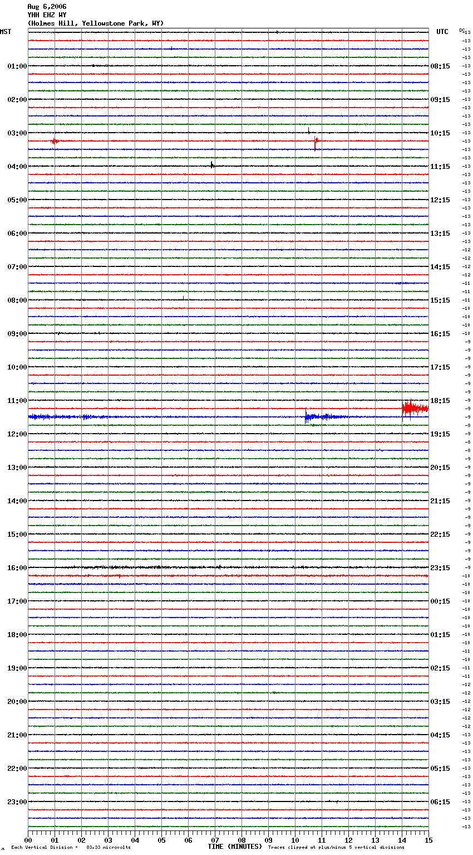This screenshot has width=473, height=855.
Task: Click the Traces clipped at plus/minus note
Action: (x=336, y=848)
